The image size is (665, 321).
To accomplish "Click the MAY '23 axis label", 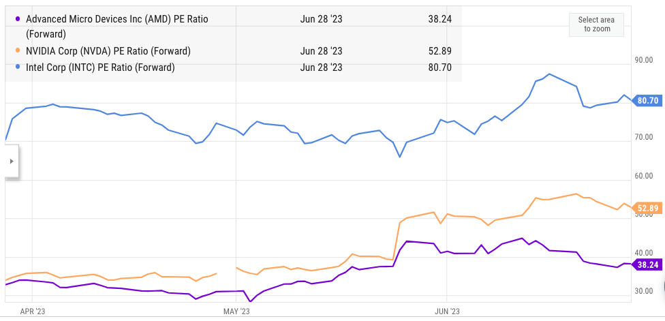I will 236,311.
